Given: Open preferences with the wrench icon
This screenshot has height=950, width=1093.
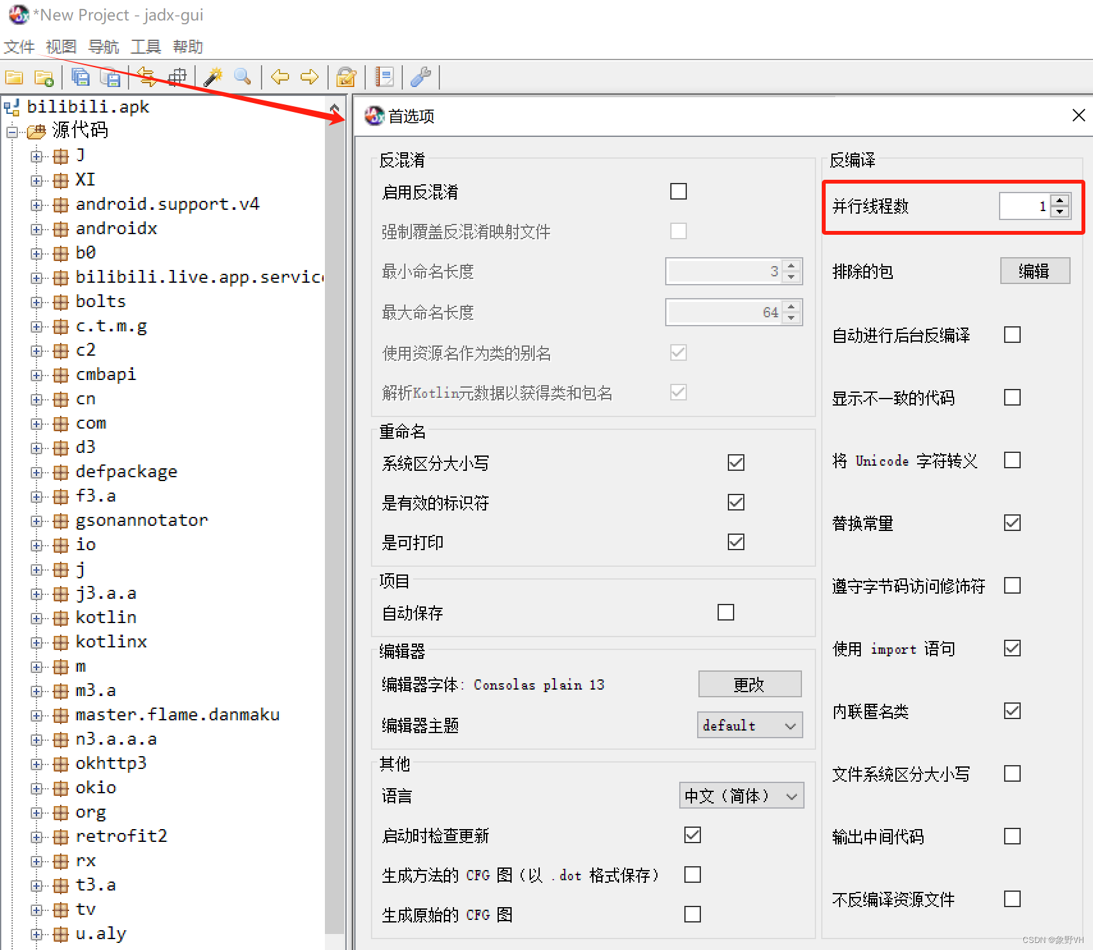Looking at the screenshot, I should click(x=421, y=77).
